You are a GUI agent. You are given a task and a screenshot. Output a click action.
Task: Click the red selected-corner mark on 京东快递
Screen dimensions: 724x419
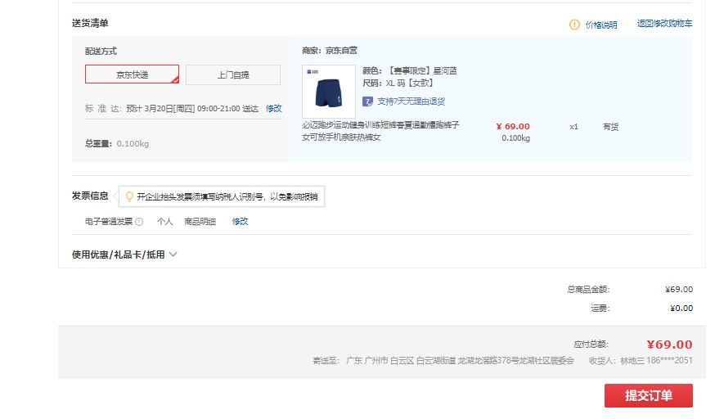[174, 80]
